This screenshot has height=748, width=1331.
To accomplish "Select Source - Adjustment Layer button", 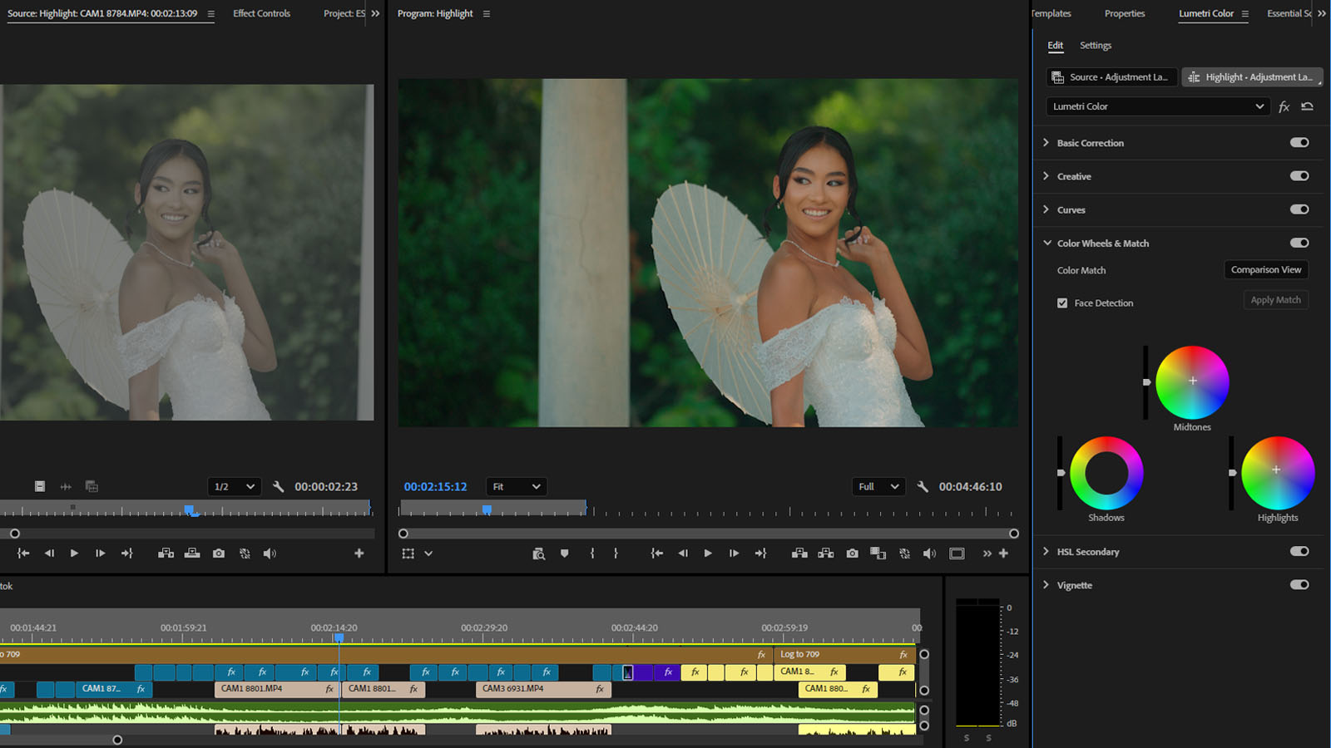I will point(1111,77).
